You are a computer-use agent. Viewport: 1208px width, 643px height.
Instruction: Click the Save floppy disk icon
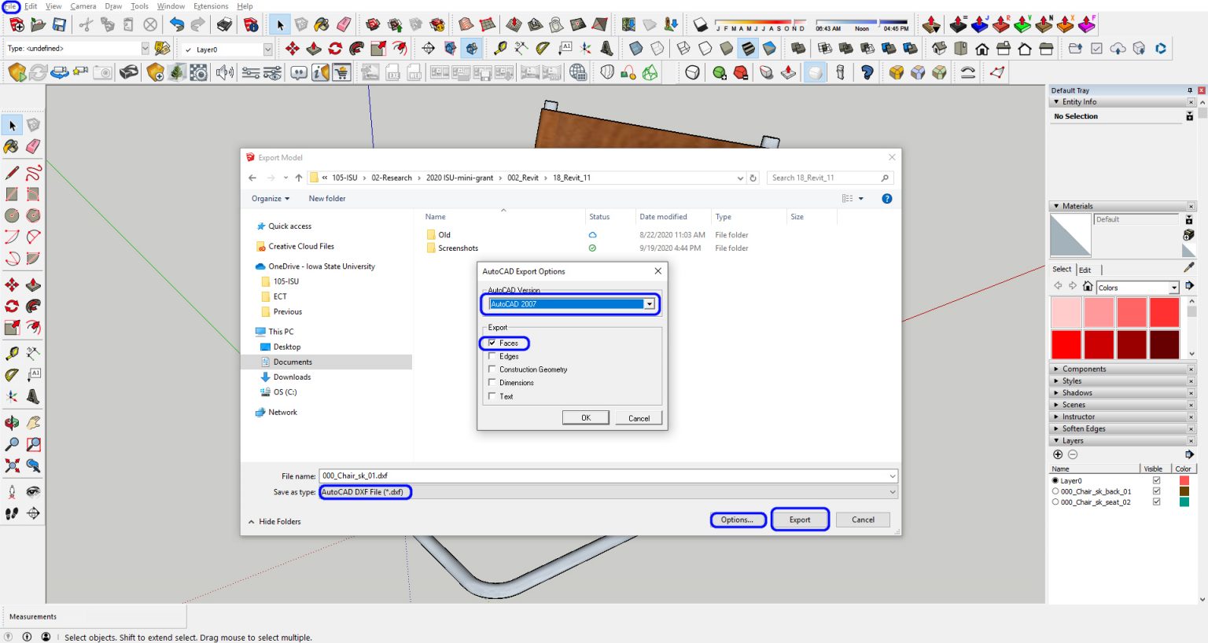[x=59, y=25]
